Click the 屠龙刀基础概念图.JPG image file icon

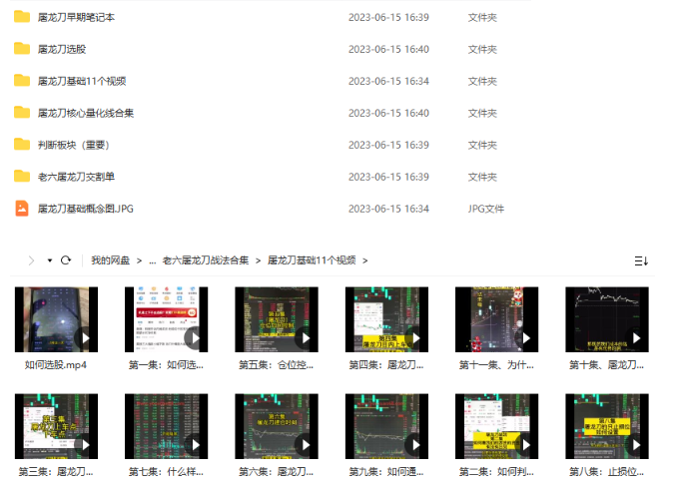coord(22,209)
